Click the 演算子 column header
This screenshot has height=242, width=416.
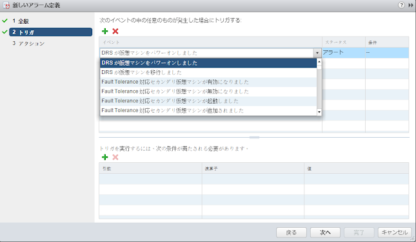[x=253, y=168]
